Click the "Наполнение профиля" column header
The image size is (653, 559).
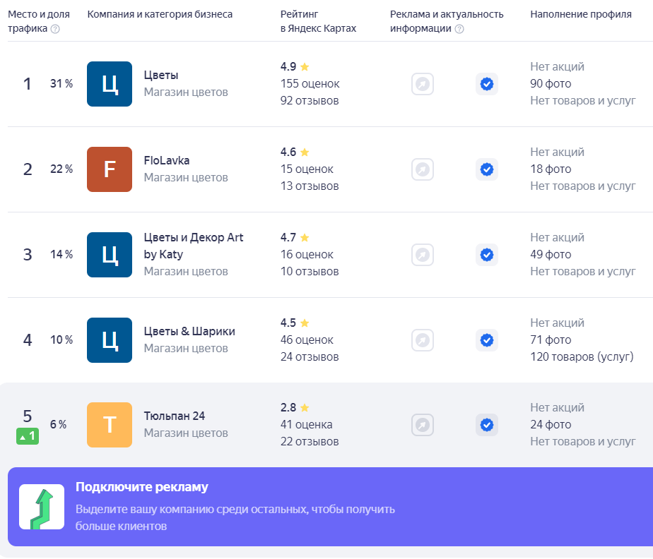click(x=581, y=14)
